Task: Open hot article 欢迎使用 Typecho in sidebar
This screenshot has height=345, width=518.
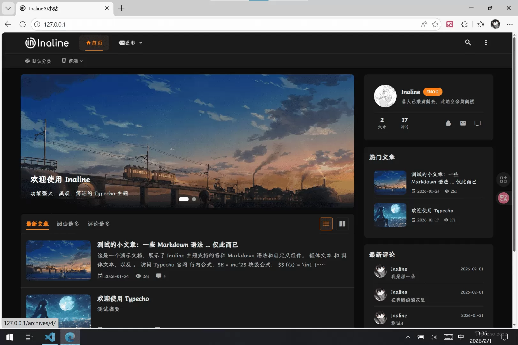Action: tap(432, 211)
